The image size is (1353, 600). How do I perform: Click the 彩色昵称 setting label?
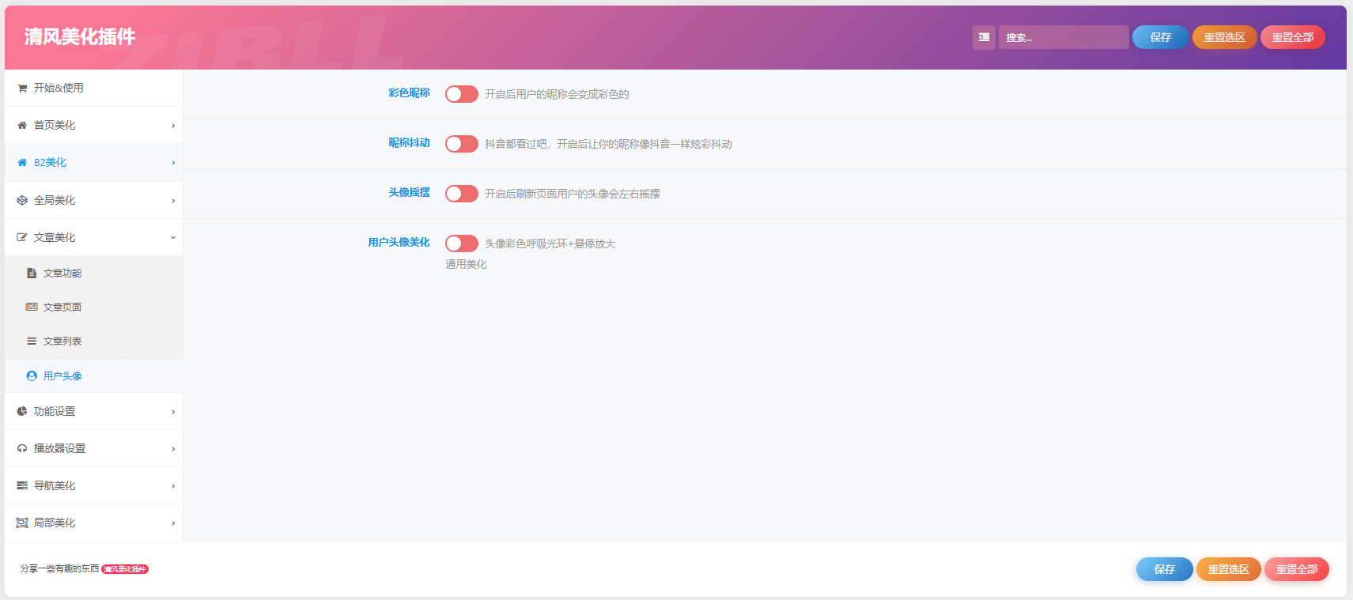[409, 93]
